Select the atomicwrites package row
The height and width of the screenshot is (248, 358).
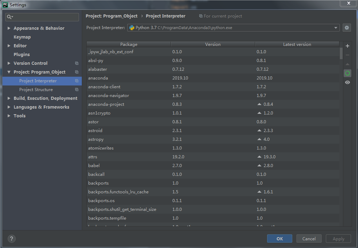pos(213,148)
